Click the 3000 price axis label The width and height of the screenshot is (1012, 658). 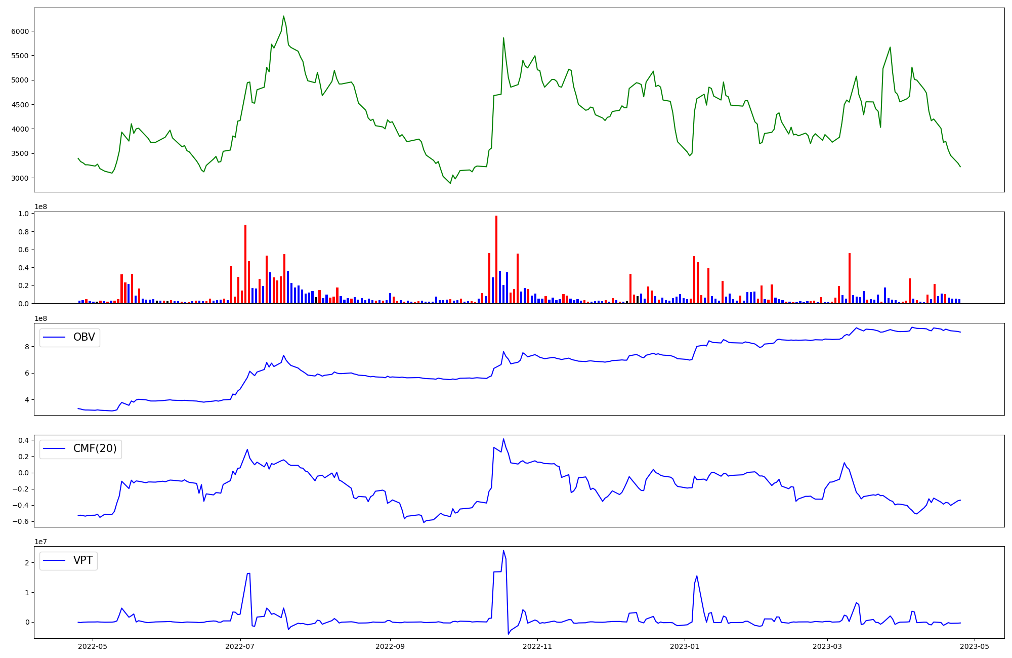pos(20,178)
